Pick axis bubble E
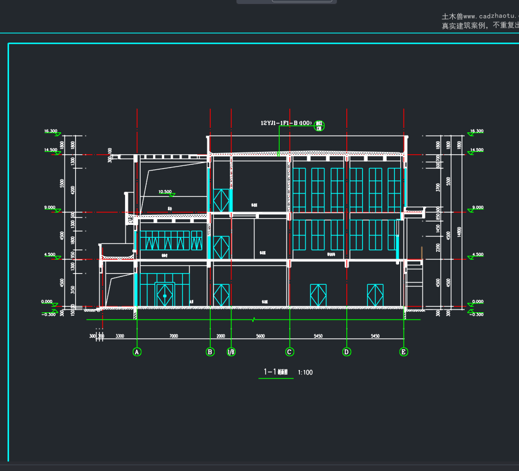 coord(404,352)
